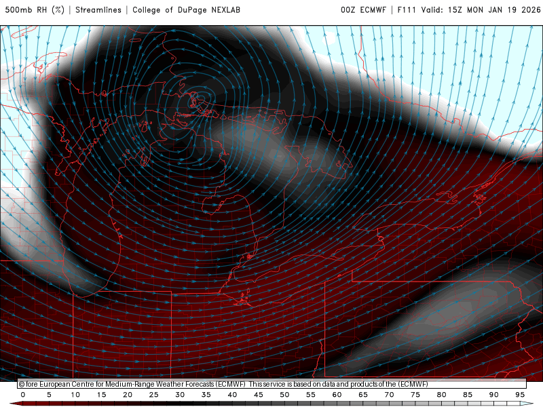543x407 pixels.
Task: Click the "0" label on color scale
Action: click(x=23, y=395)
